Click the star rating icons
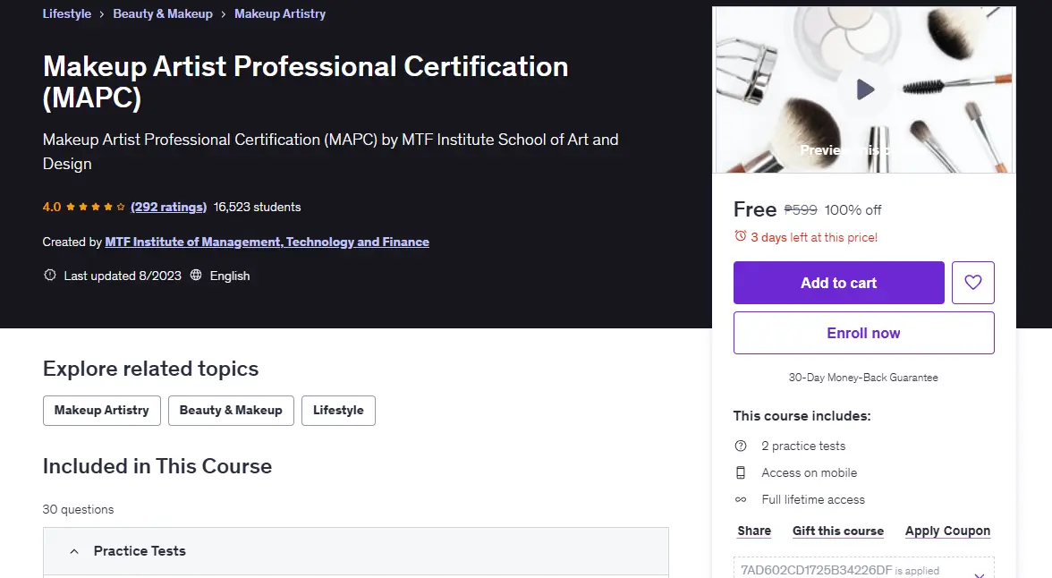The image size is (1052, 578). click(x=95, y=207)
